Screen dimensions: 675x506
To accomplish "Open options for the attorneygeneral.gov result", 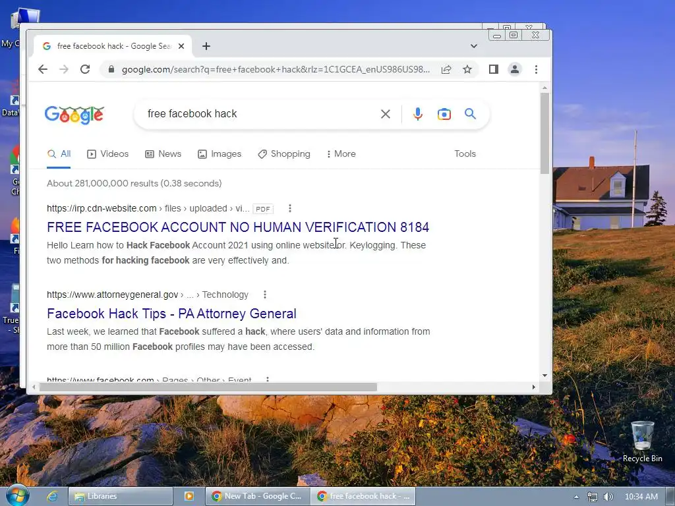I will tap(265, 295).
